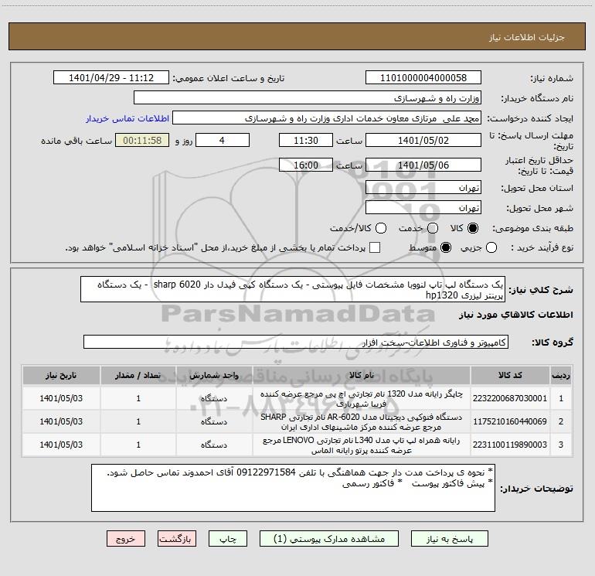
Task: Click the چاپ print button
Action: click(228, 539)
